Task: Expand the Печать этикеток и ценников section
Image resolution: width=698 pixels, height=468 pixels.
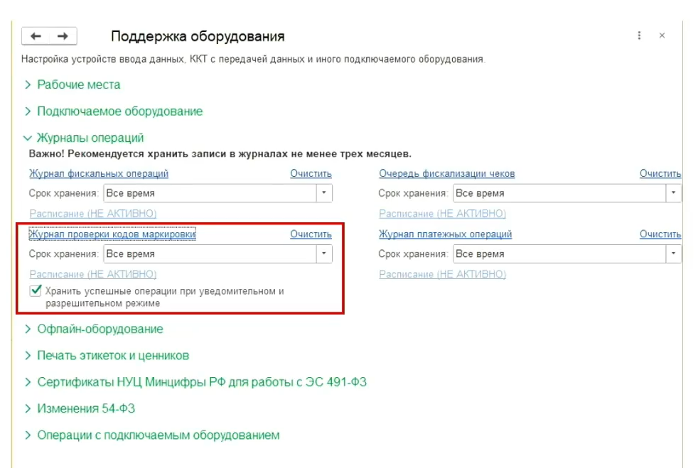Action: coord(112,356)
